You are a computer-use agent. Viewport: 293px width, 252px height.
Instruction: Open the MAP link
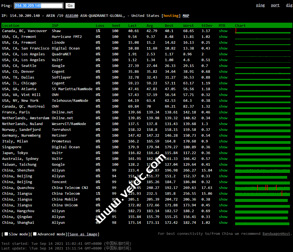click(186, 16)
